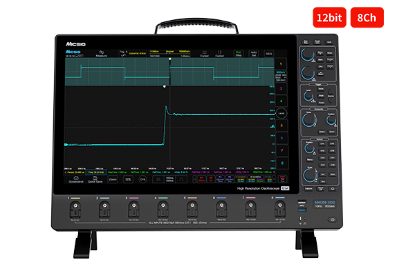Viewport: 415px width, 262px height.
Task: Click the trigger position marker atop waveform
Action: [x=170, y=59]
